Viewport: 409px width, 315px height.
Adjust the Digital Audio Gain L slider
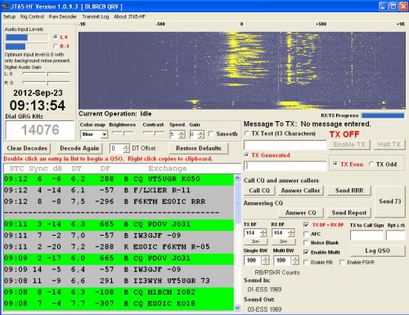(x=47, y=74)
